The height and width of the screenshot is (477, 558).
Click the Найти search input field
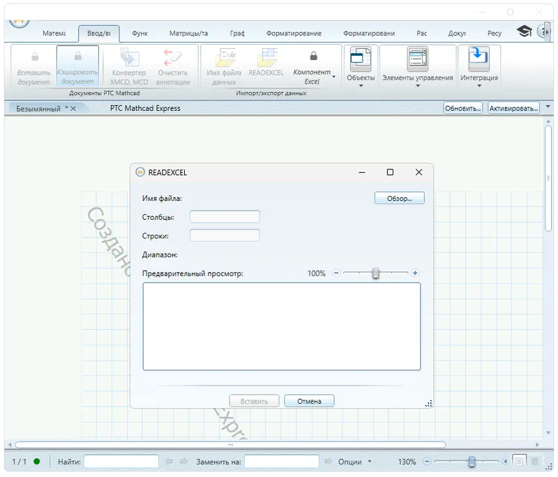(x=121, y=462)
